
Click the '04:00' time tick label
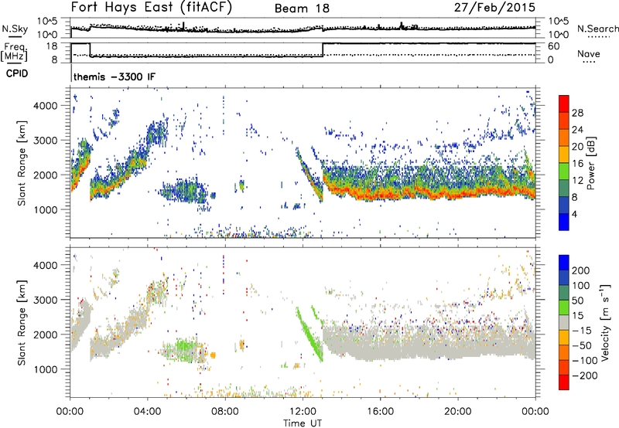(147, 412)
